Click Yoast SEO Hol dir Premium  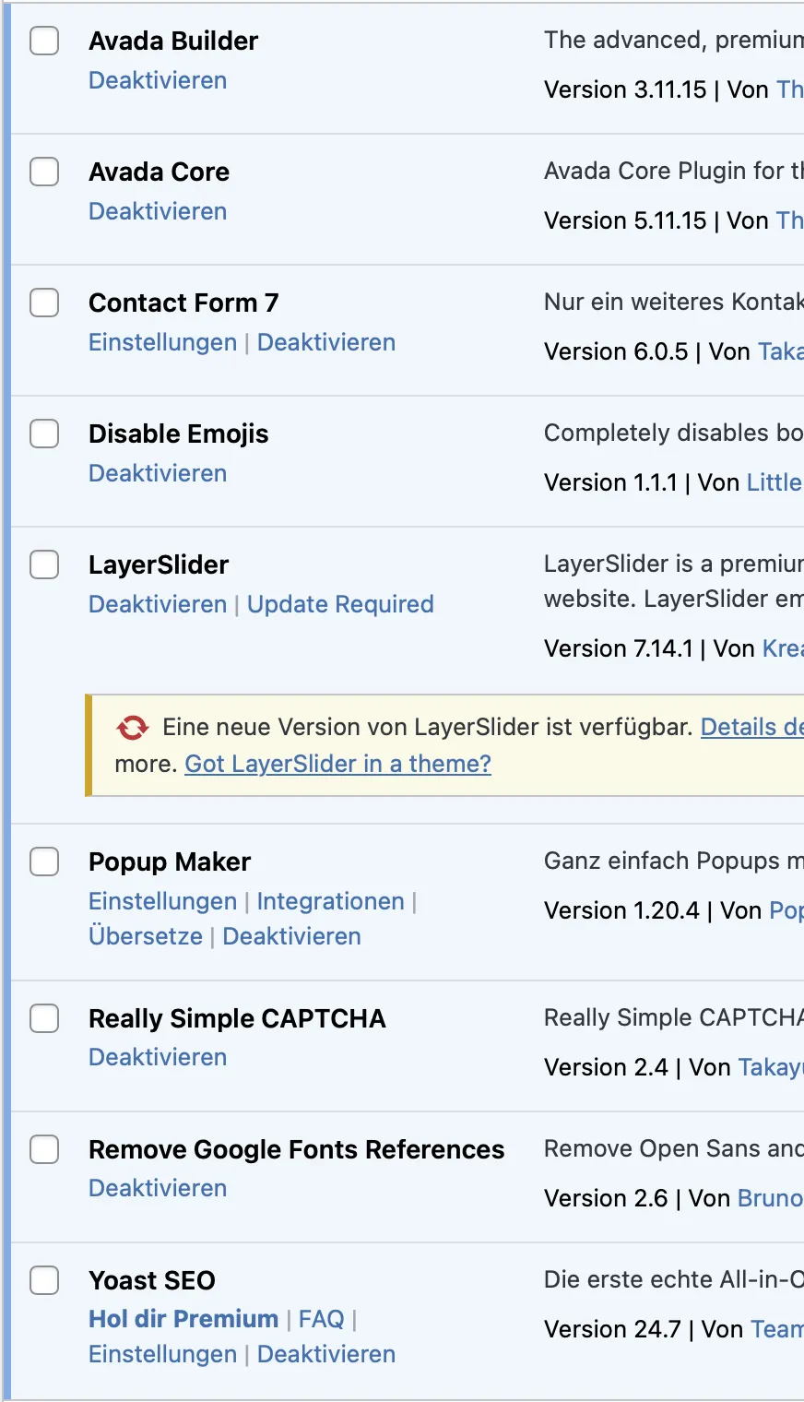[x=183, y=1319]
